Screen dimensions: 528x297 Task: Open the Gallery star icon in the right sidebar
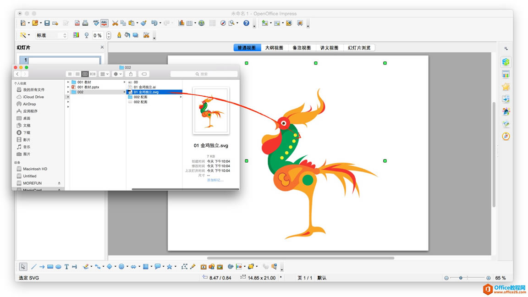(x=506, y=86)
